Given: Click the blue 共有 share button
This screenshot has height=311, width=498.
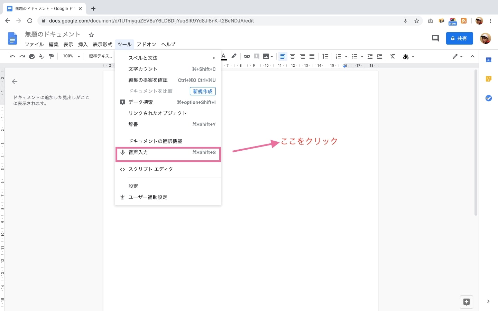Looking at the screenshot, I should (x=459, y=38).
